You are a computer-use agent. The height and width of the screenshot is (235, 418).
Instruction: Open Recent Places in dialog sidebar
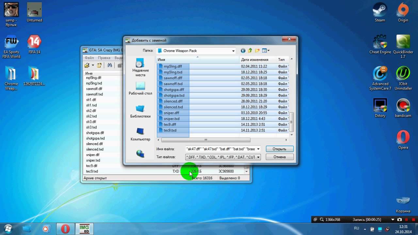tap(140, 68)
